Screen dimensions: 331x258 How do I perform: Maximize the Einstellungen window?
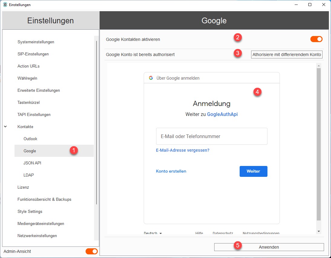(x=310, y=5)
